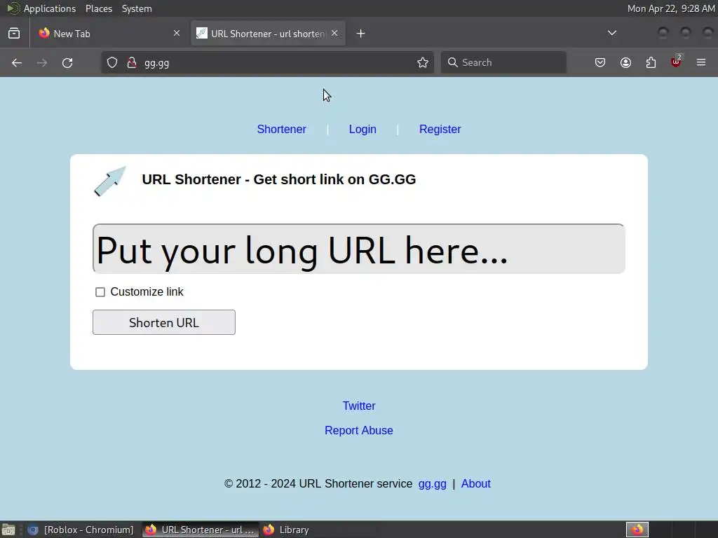Close the URL Shortener tab
The image size is (718, 538).
coord(334,34)
